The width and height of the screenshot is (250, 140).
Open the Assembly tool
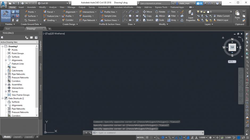tap(86, 16)
